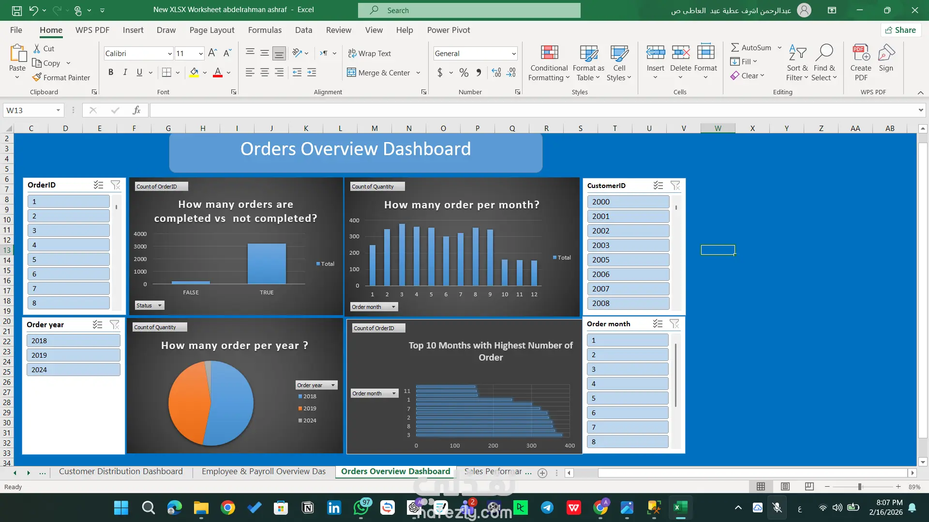Image resolution: width=929 pixels, height=522 pixels.
Task: Open the Page Layout ribbon tab
Action: (211, 30)
